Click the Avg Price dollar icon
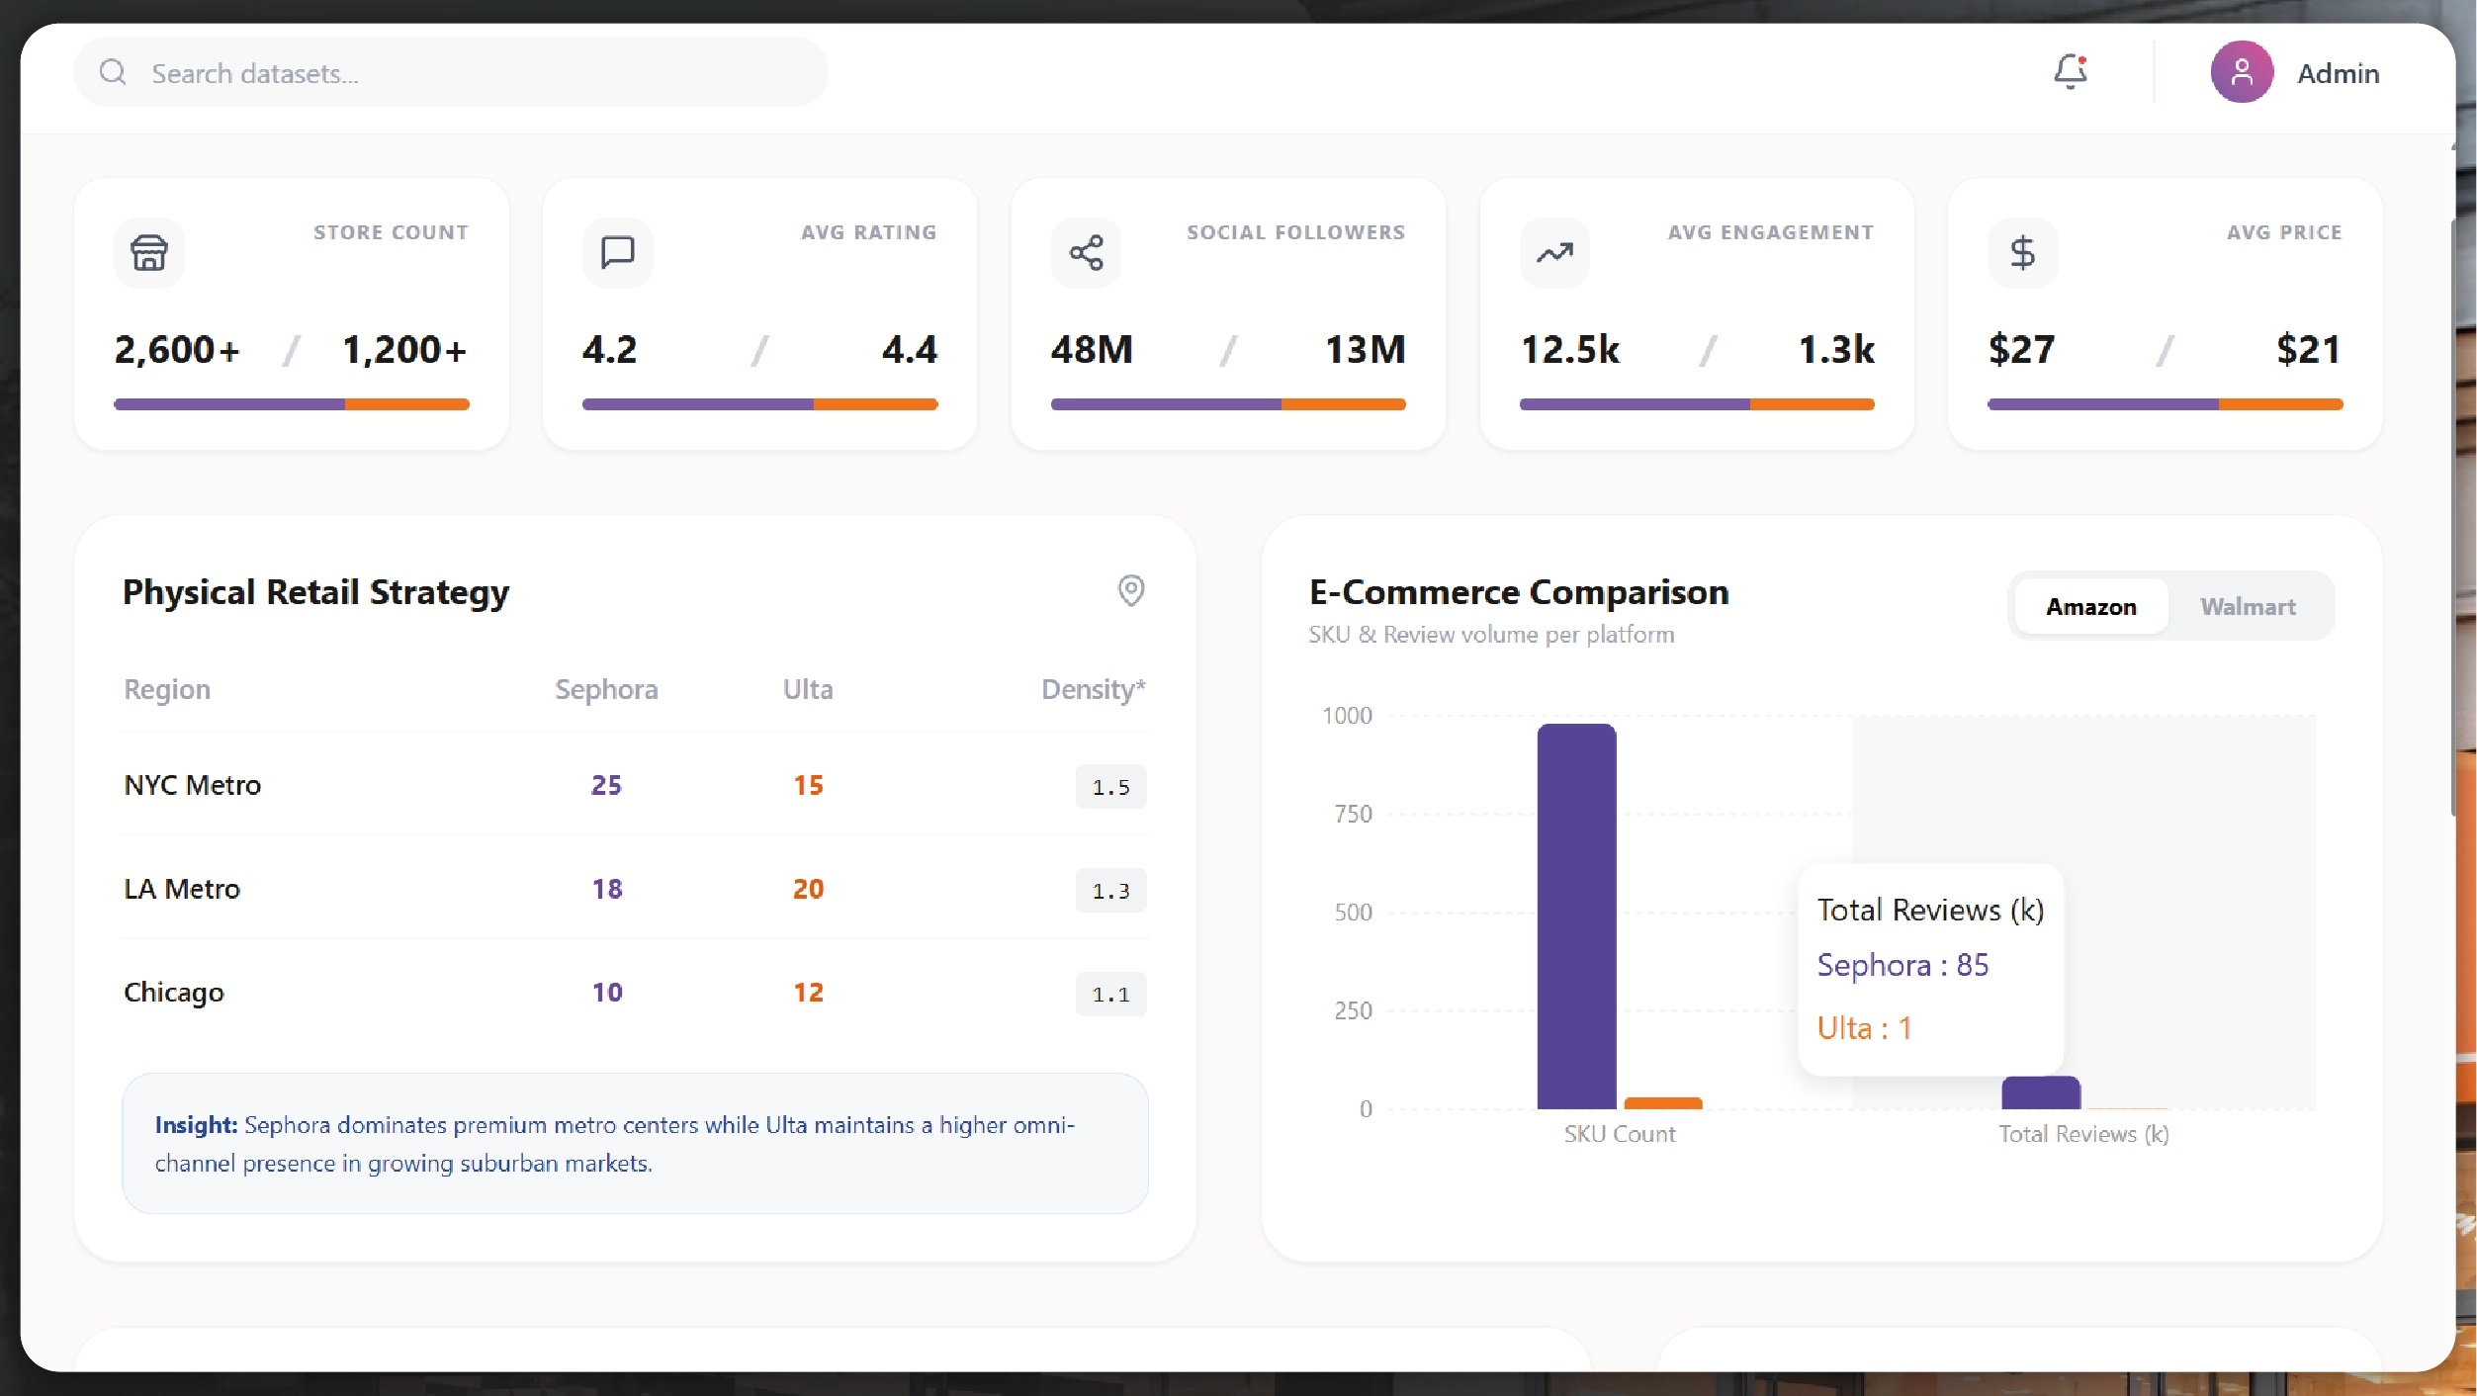Screen dimensions: 2477x1396 pyautogui.click(x=2022, y=253)
